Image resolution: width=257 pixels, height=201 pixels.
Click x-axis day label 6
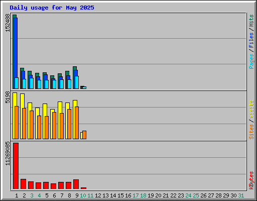click(x=54, y=195)
